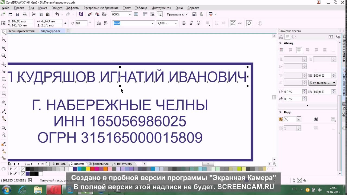Open the Макет menu
Screen dimensions: 347x195
(x=43, y=8)
